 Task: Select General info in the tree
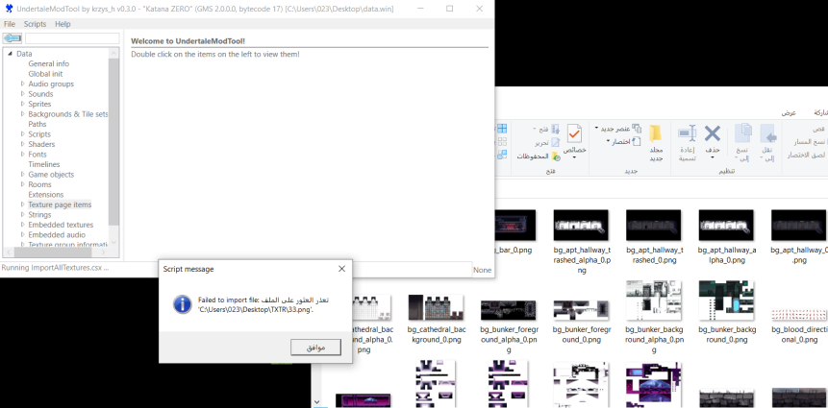(49, 63)
